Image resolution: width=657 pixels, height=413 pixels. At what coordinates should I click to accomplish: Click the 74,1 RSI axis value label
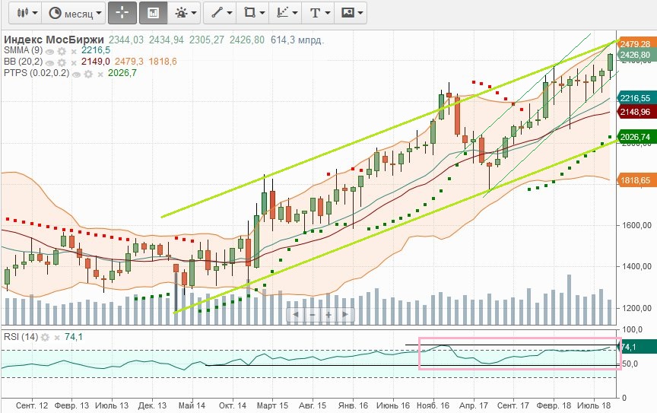(x=637, y=347)
